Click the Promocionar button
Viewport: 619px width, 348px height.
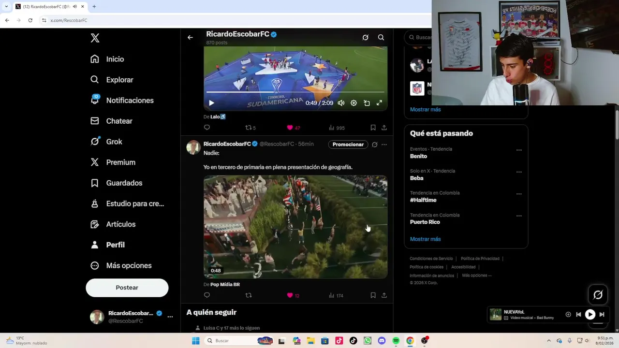click(x=348, y=145)
